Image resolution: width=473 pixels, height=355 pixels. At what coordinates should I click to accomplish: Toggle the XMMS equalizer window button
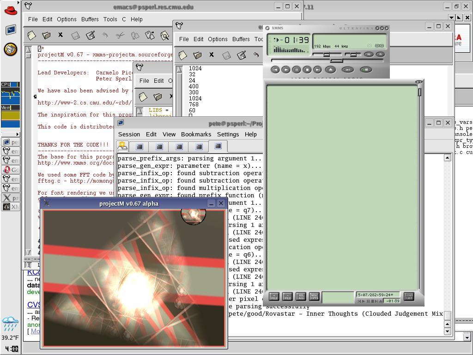pyautogui.click(x=368, y=55)
